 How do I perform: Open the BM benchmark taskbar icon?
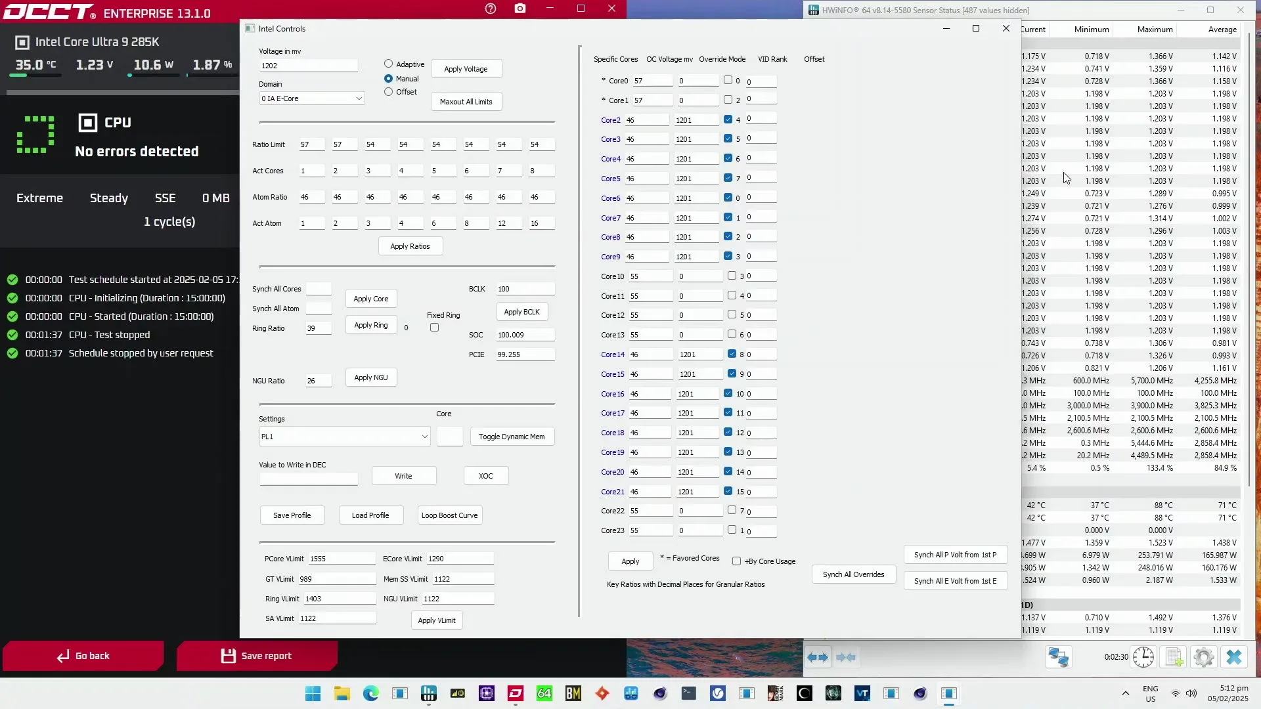[573, 693]
